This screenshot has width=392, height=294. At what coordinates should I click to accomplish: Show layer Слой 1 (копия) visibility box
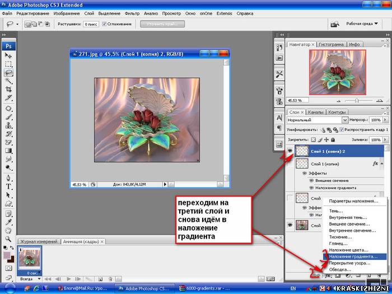(290, 164)
